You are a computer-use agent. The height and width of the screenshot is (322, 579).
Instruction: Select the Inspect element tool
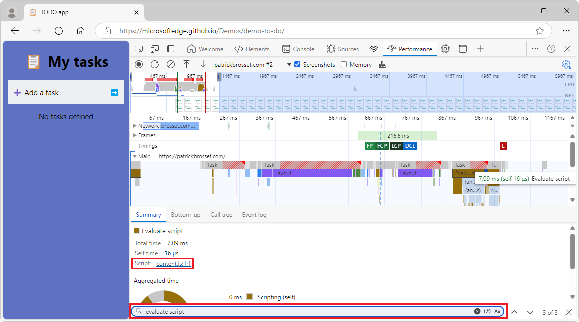click(139, 49)
